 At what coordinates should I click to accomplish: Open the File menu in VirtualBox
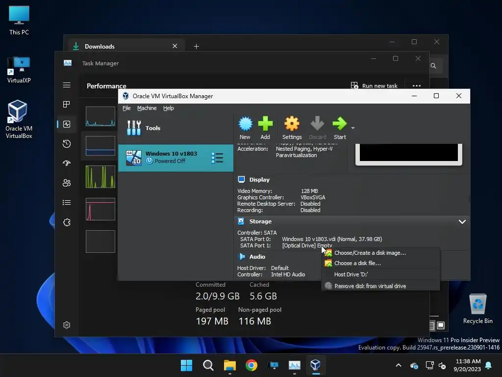(x=126, y=108)
